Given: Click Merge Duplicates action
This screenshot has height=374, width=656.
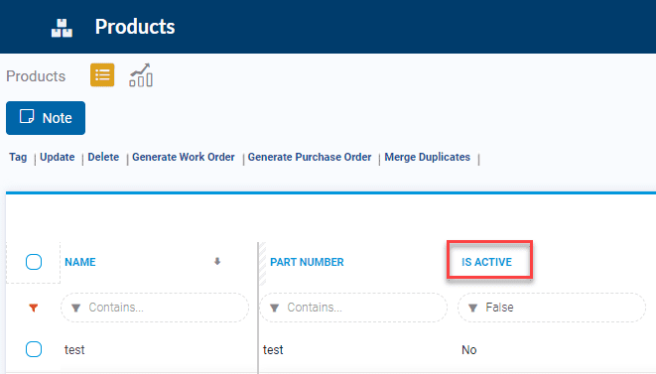Looking at the screenshot, I should coord(427,157).
